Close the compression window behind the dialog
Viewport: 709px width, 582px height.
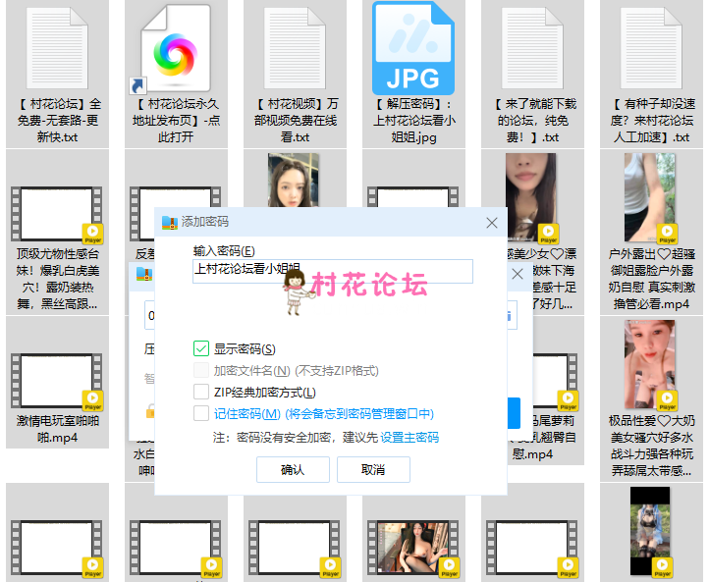518,274
